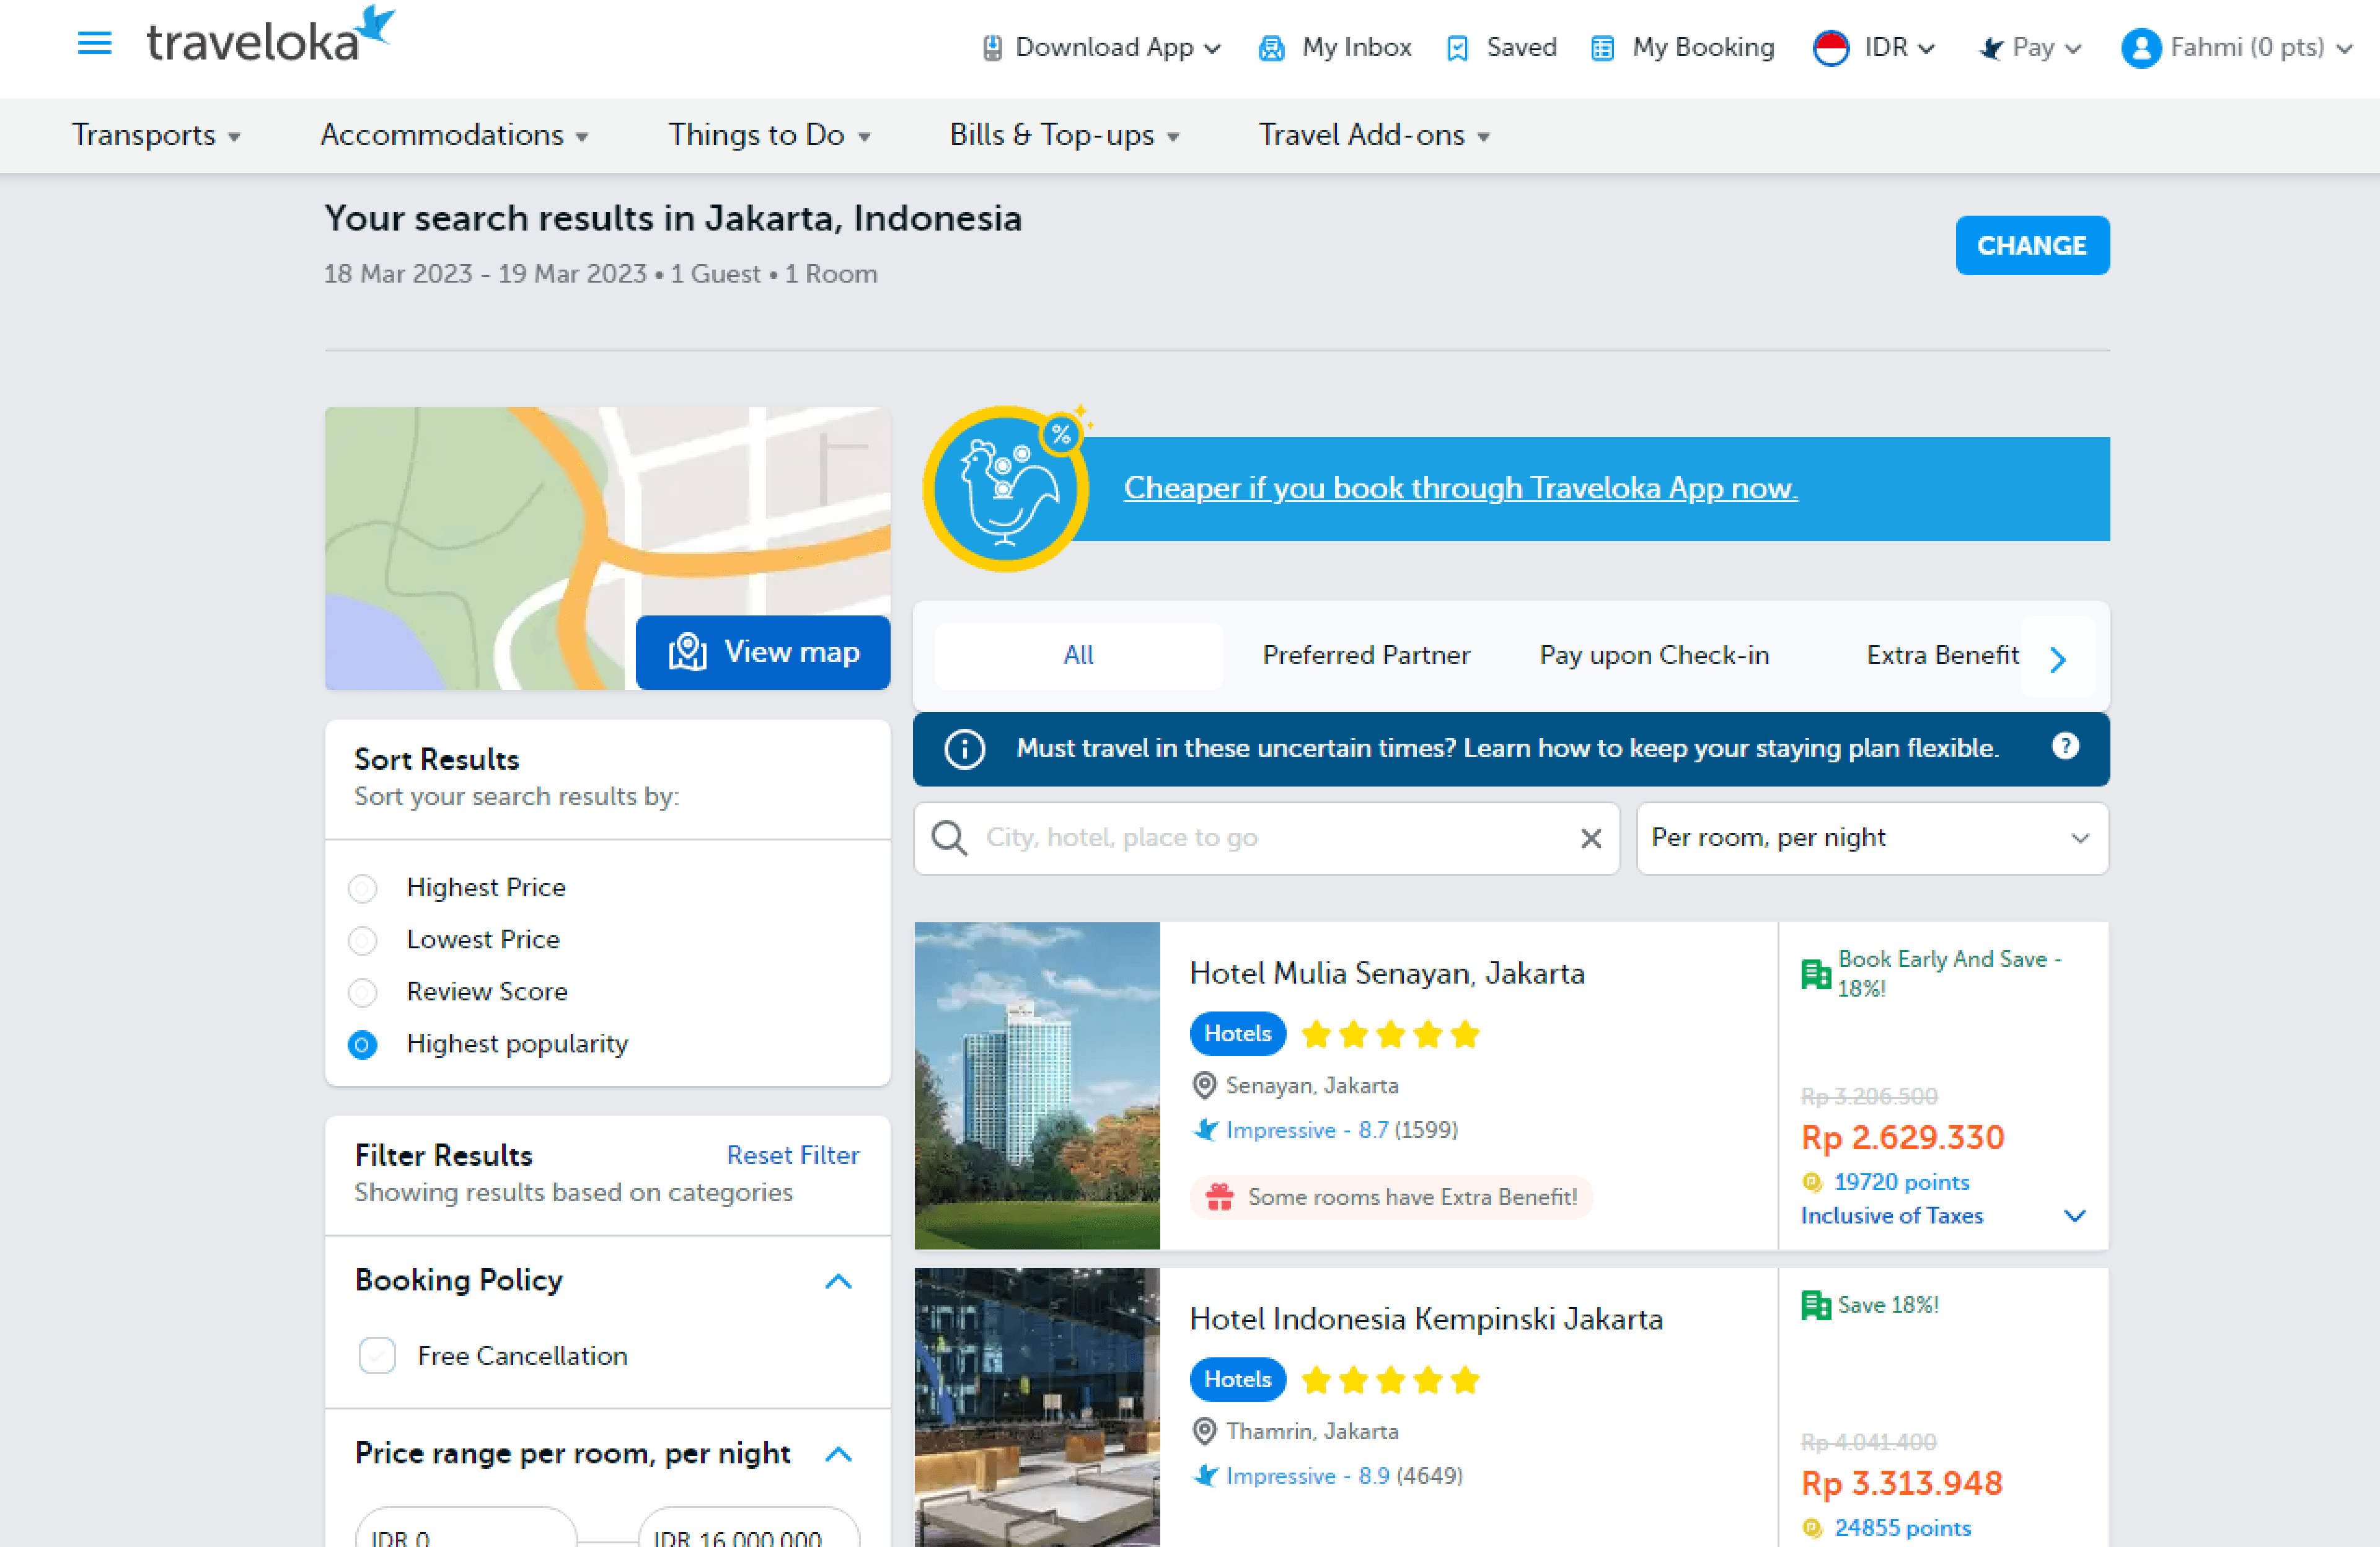
Task: Open the Fahmi account dropdown
Action: click(x=2237, y=48)
